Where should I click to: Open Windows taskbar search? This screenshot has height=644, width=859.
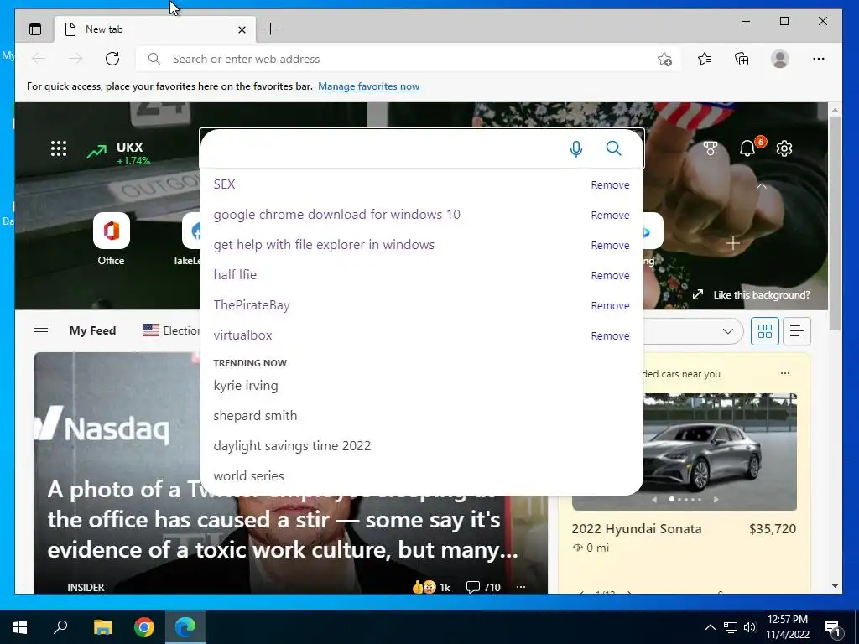click(x=60, y=627)
